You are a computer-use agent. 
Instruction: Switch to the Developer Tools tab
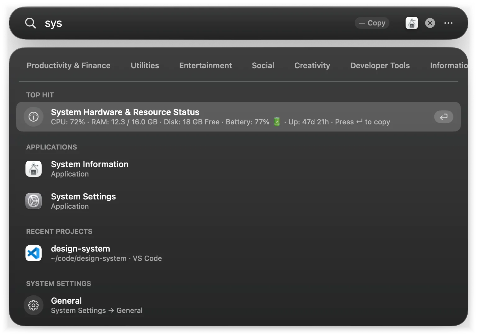(x=380, y=65)
